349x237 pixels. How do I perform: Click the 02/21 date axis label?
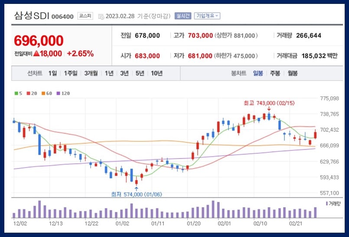296,224
